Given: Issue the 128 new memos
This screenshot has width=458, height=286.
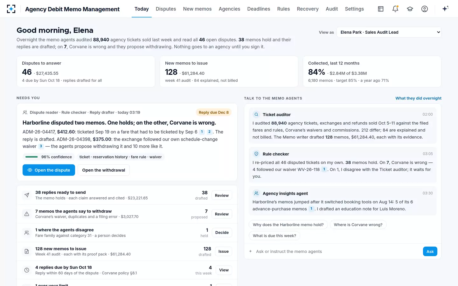Looking at the screenshot, I should pos(224,251).
